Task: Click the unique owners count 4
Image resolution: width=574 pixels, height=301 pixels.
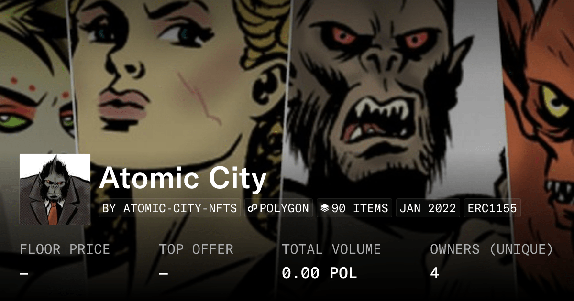Action: point(434,273)
